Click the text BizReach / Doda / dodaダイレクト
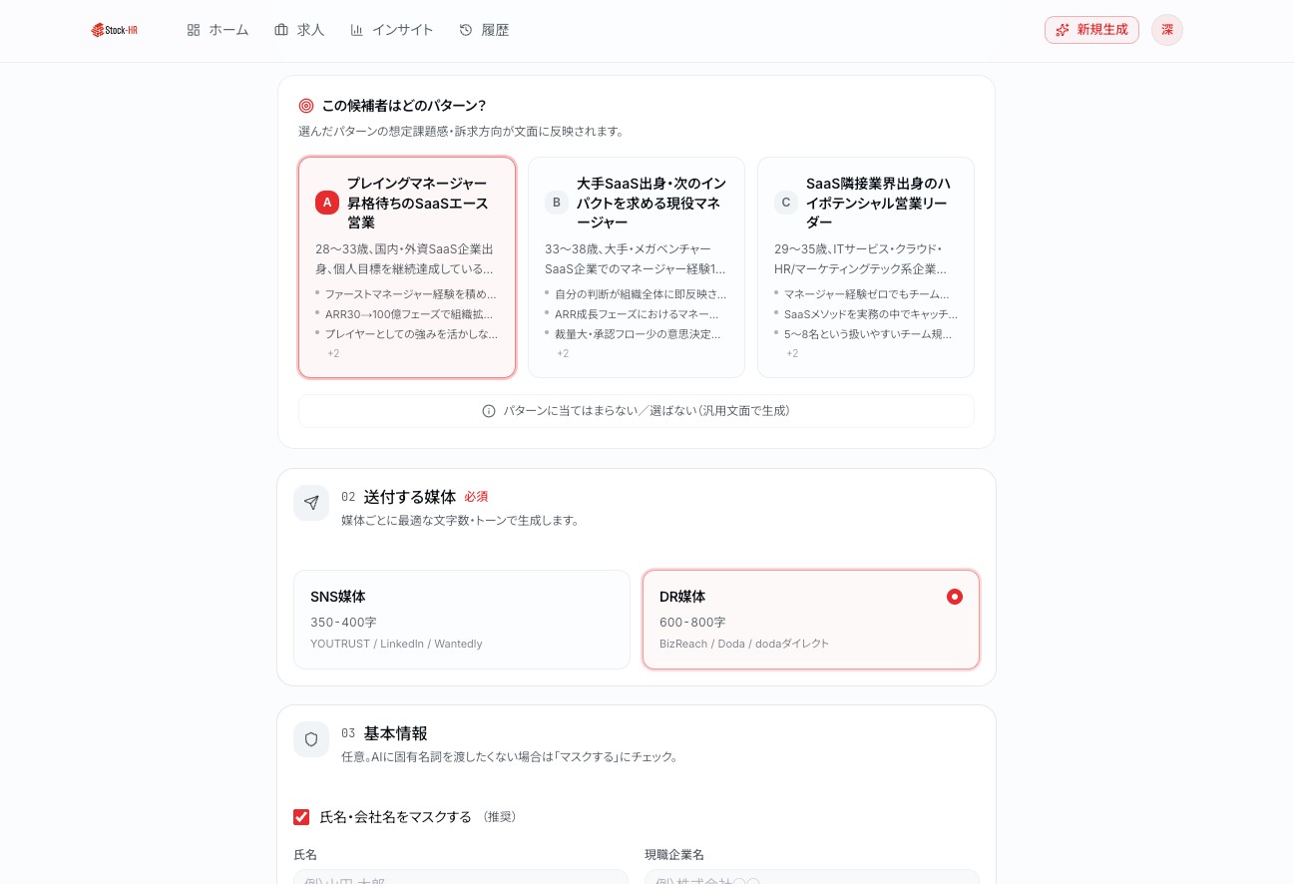The width and height of the screenshot is (1294, 884). [744, 644]
